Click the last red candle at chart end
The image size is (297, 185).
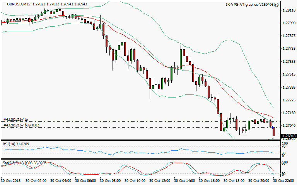[x=273, y=131]
